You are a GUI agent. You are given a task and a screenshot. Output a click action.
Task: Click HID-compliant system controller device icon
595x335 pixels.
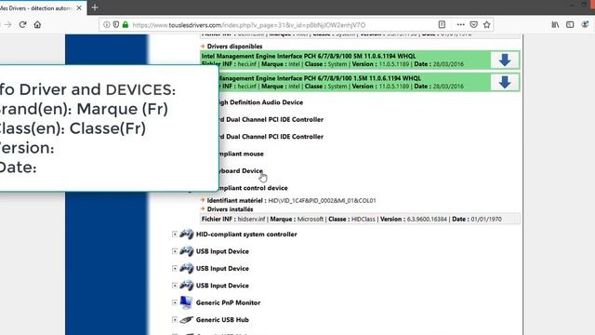pos(186,234)
